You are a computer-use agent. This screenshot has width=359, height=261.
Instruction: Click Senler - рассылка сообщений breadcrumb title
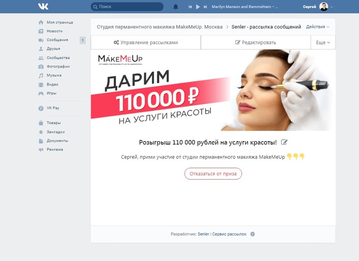point(266,27)
